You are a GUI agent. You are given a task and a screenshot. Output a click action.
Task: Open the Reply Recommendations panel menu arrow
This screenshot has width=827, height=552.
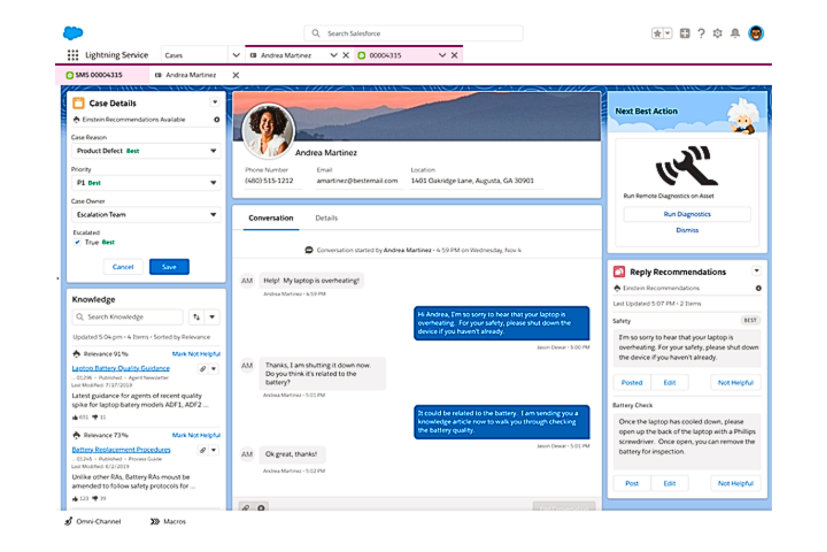coord(757,271)
